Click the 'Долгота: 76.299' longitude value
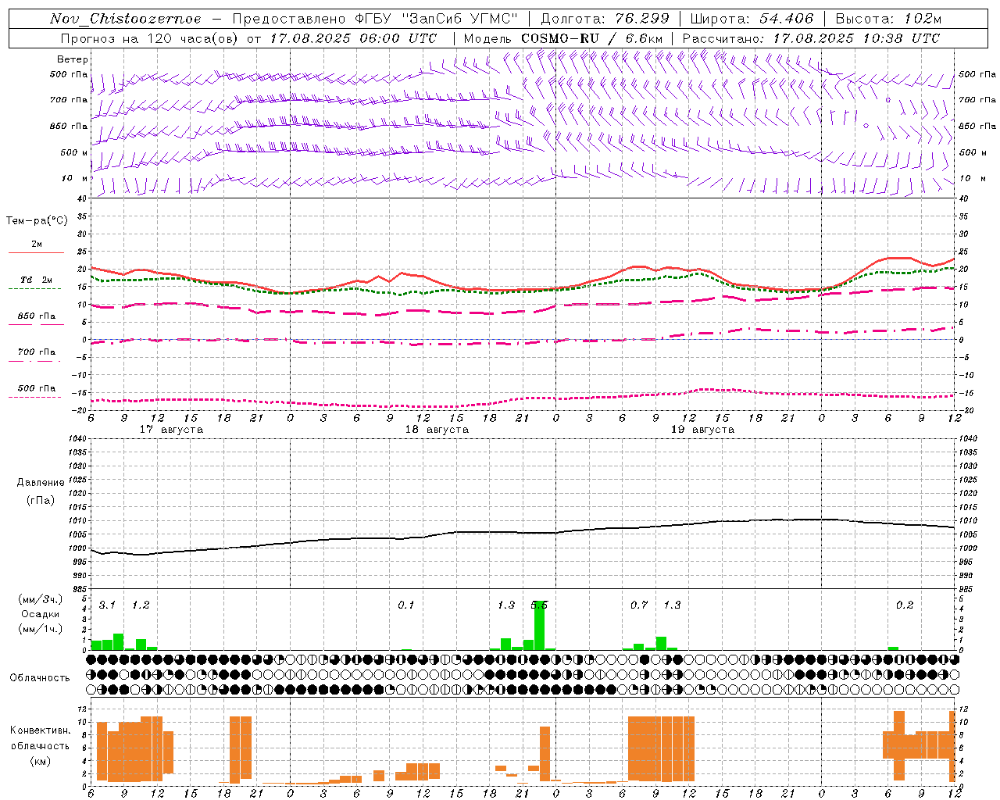The height and width of the screenshot is (800, 1000). click(605, 19)
